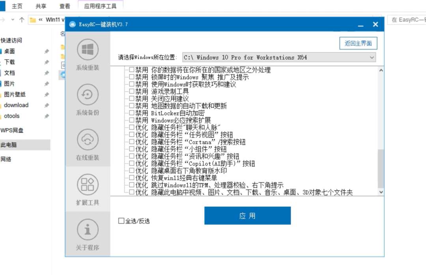This screenshot has width=426, height=275.
Task: Check 禁用 使用Windows时获取技巧和建议
Action: [131, 84]
